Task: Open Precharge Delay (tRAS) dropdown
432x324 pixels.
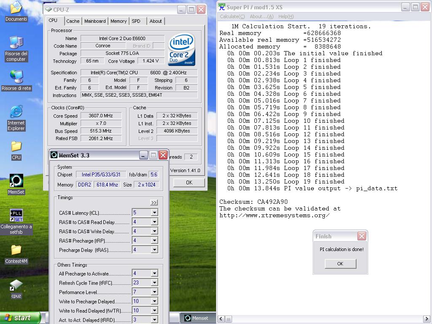Action: [x=154, y=250]
